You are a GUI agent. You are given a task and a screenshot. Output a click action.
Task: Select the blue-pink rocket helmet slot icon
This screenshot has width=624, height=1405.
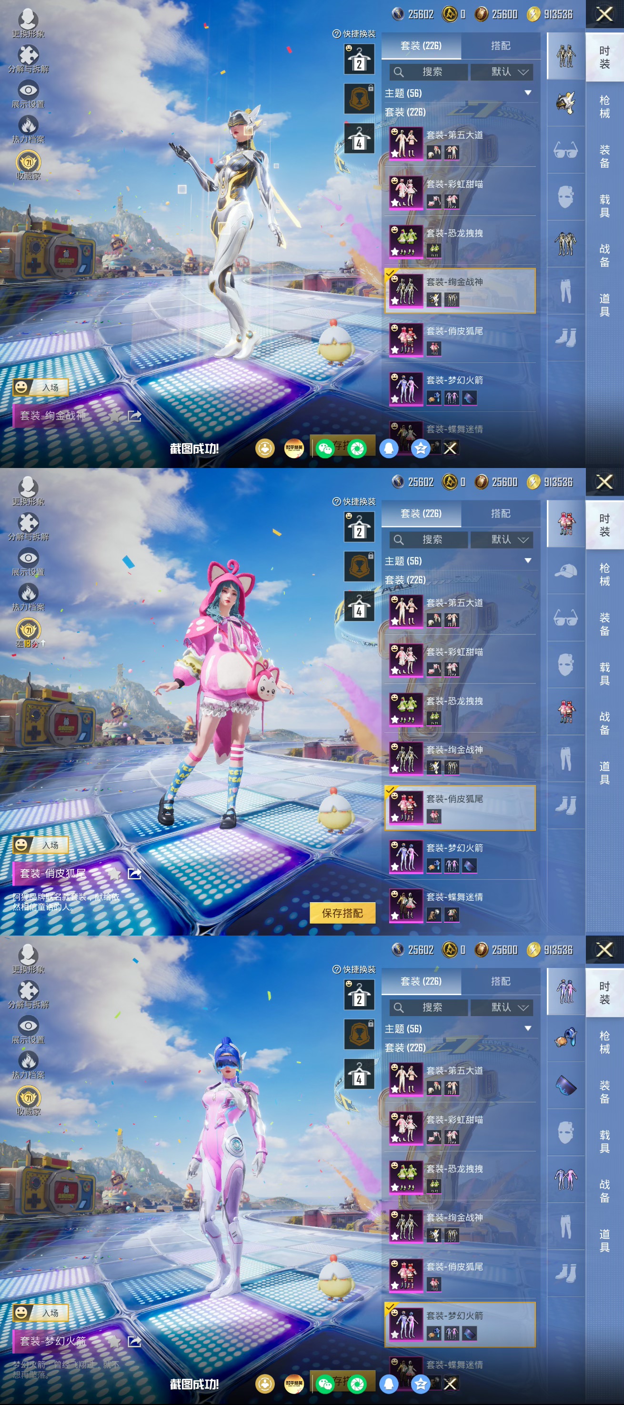point(566,1038)
